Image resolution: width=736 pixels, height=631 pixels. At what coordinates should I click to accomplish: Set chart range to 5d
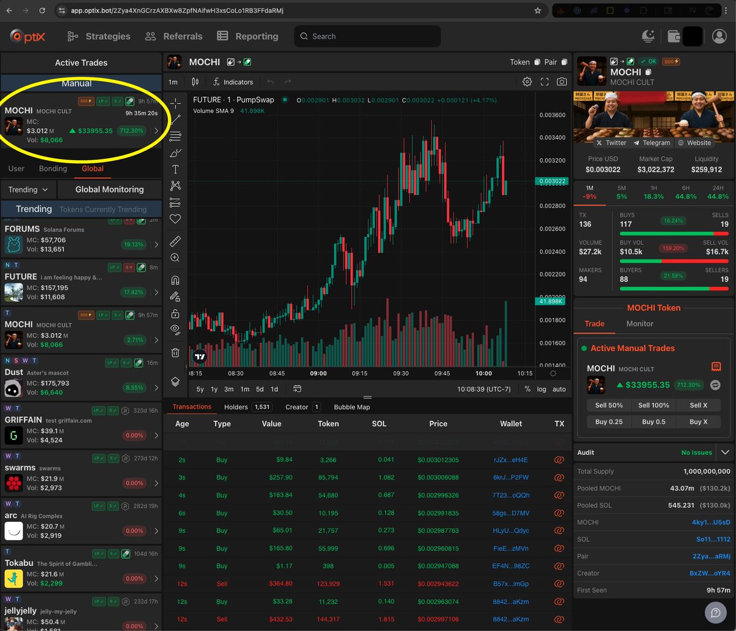pos(259,389)
